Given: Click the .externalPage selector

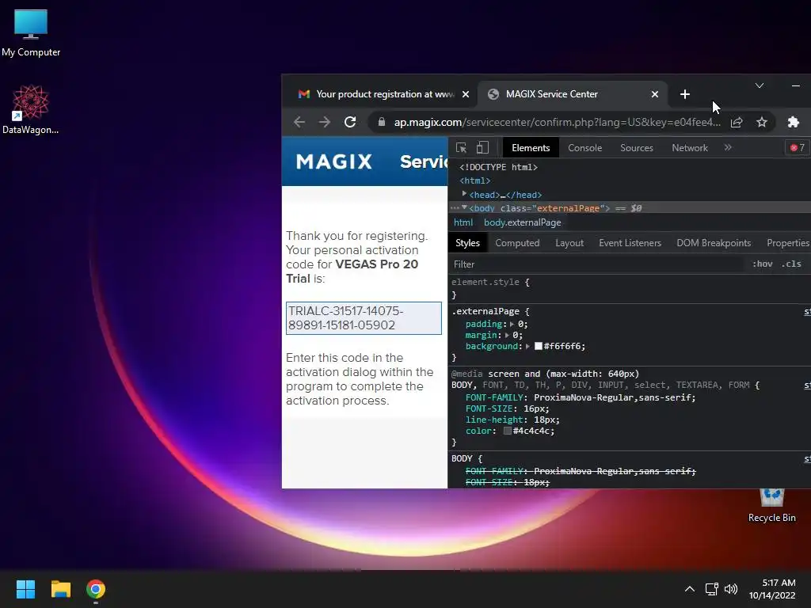Looking at the screenshot, I should point(485,311).
